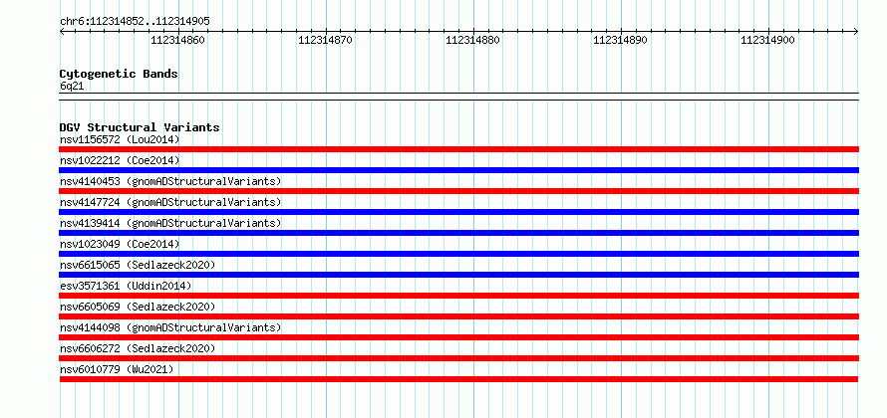
Task: Click the chr6:112314852..112314905 region label
Action: (135, 21)
